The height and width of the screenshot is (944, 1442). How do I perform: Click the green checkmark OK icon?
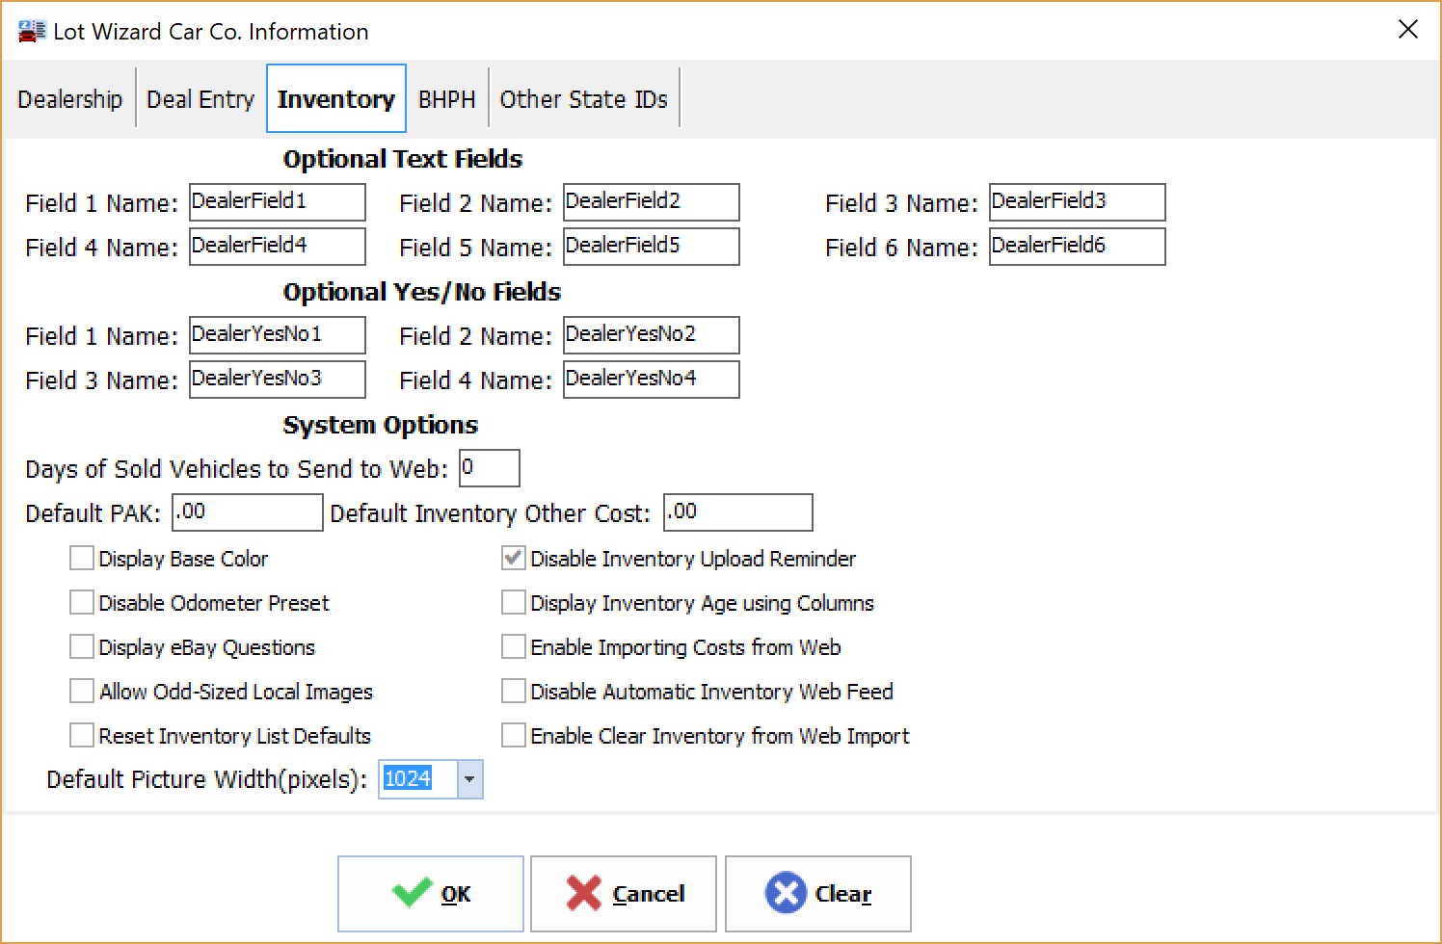[413, 893]
